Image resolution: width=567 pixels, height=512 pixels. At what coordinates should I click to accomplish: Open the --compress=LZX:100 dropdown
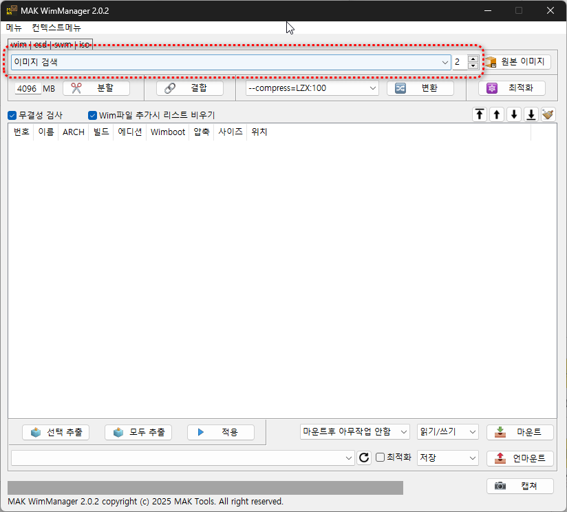373,88
